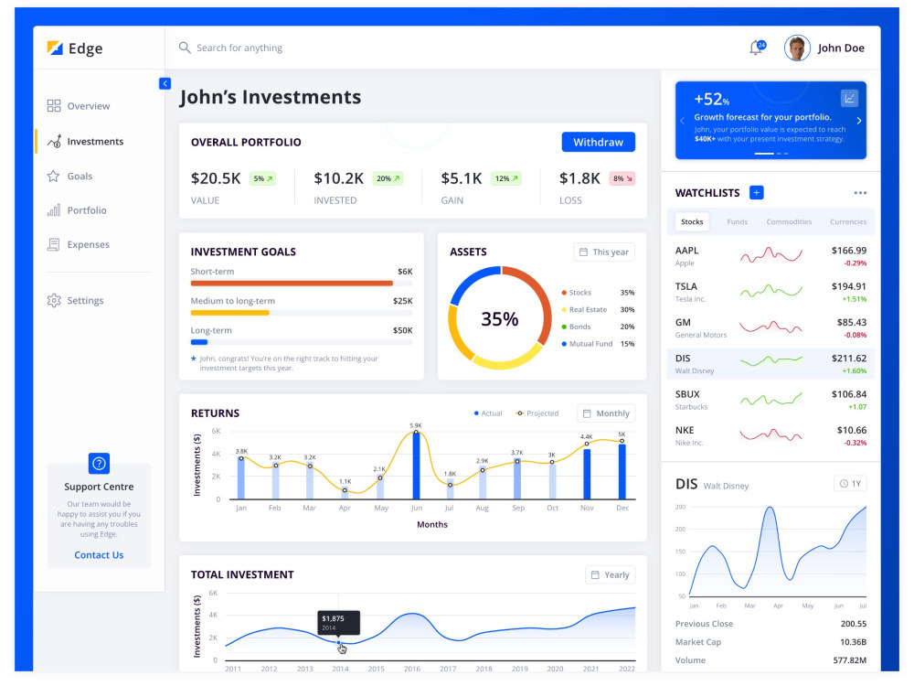914x686 pixels.
Task: Toggle the Projected series in Returns chart
Action: (x=535, y=413)
